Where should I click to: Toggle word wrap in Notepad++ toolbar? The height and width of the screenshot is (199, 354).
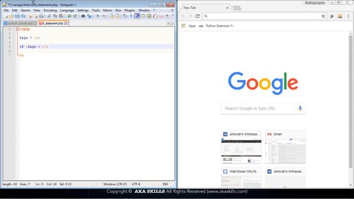(x=125, y=16)
